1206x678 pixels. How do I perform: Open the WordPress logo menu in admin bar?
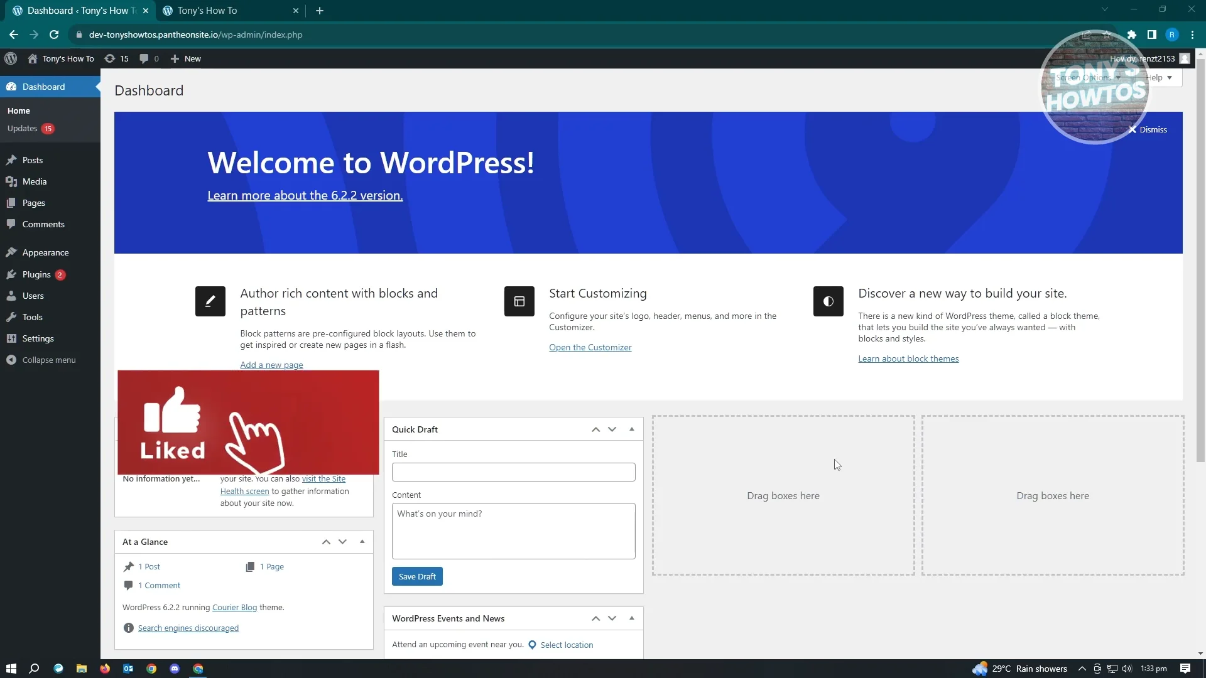point(10,58)
